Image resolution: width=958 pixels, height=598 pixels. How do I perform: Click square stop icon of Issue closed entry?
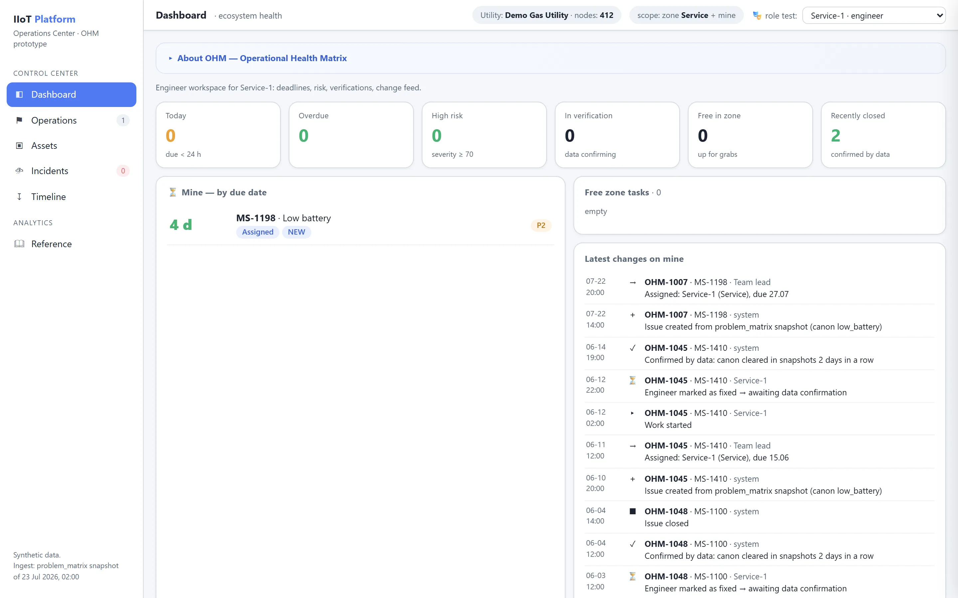(x=633, y=511)
